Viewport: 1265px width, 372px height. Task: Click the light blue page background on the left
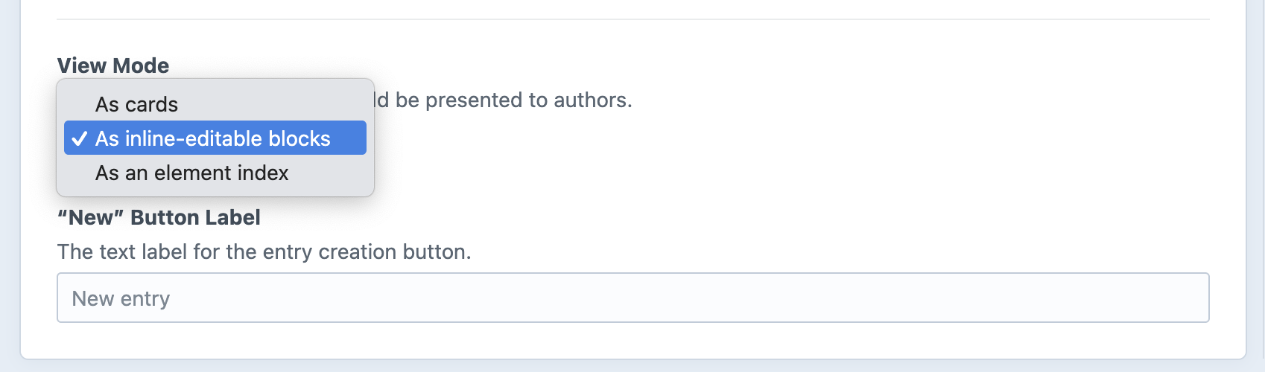[x=9, y=186]
